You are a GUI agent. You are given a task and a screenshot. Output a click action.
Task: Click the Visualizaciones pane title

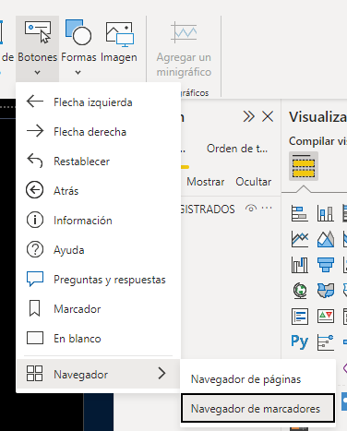317,117
